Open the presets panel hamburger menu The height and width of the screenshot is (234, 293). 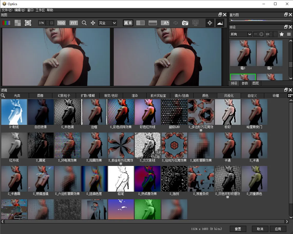click(x=289, y=34)
